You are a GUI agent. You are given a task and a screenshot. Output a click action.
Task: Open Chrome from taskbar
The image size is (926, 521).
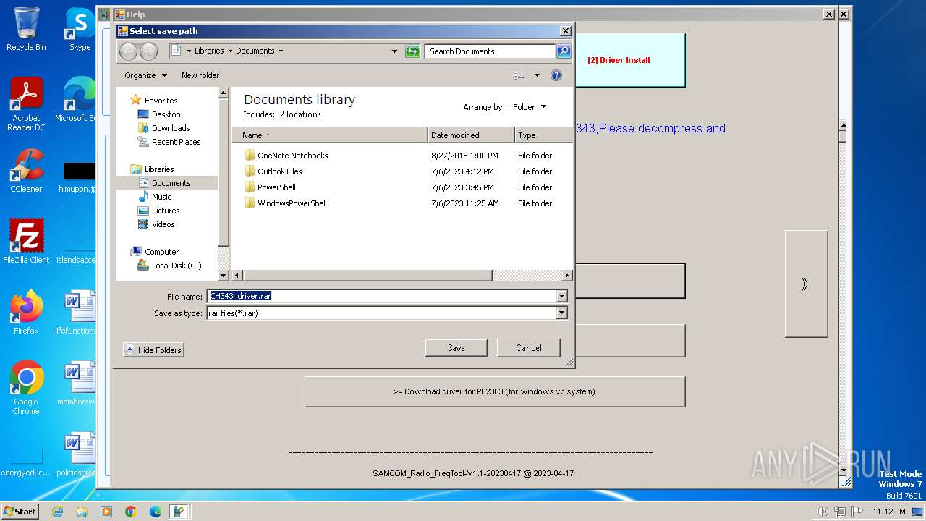(131, 512)
